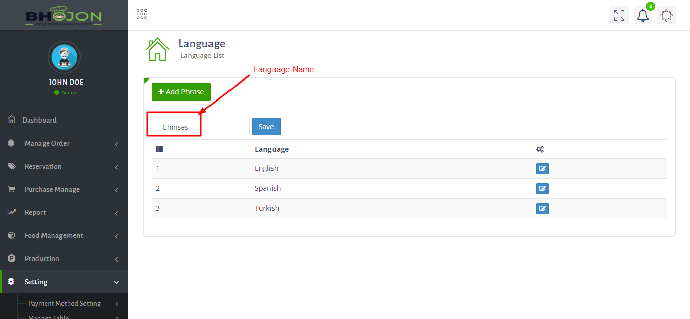Edit the Spanish language entry
690x319 pixels.
click(x=542, y=188)
